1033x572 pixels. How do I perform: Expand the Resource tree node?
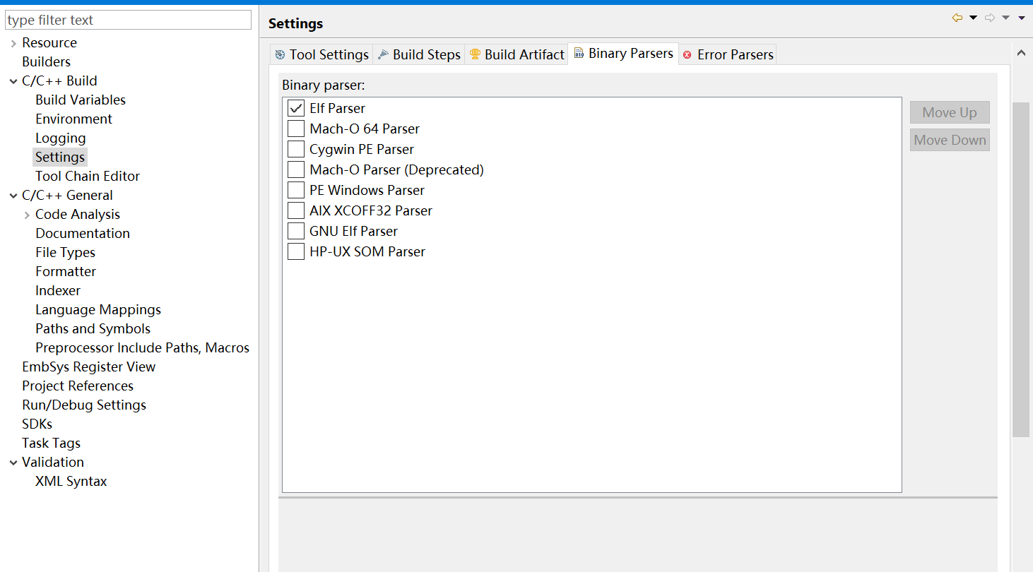point(13,43)
